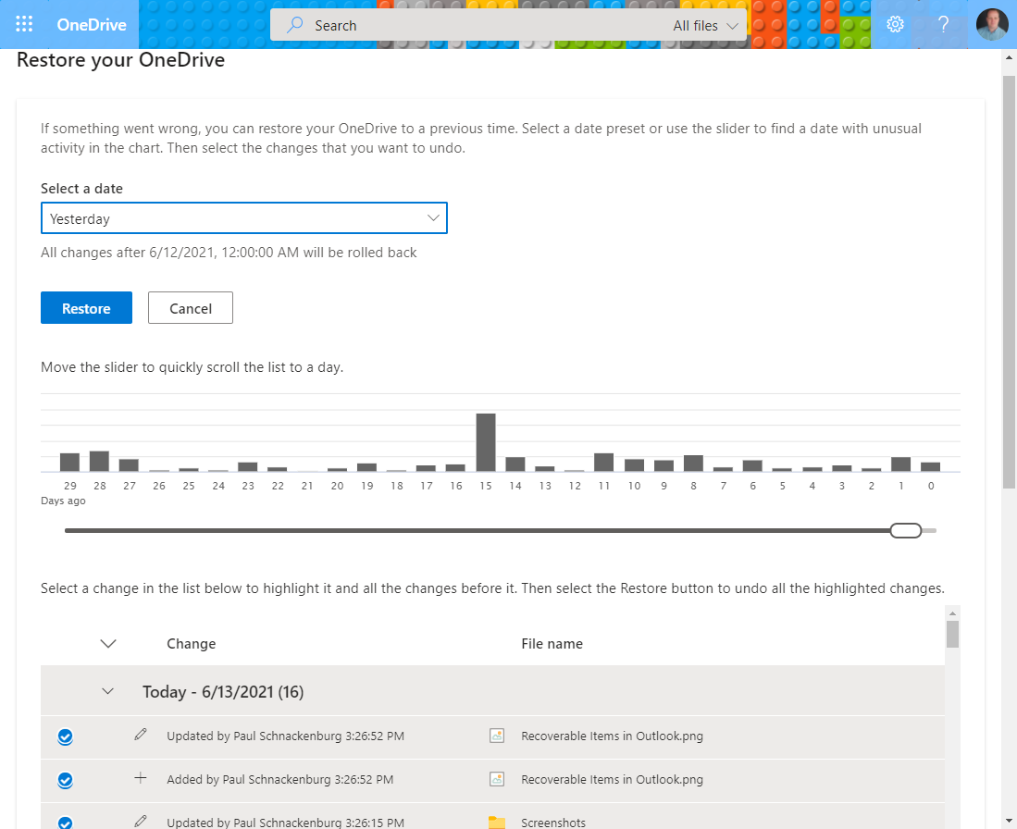The height and width of the screenshot is (829, 1017).
Task: Open the app launcher waffle icon
Action: [x=24, y=25]
